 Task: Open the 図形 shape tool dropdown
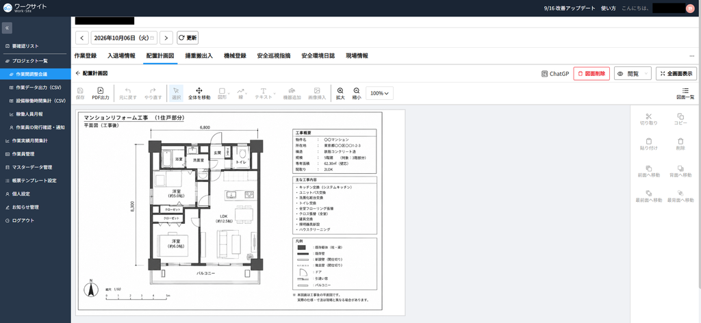click(224, 92)
